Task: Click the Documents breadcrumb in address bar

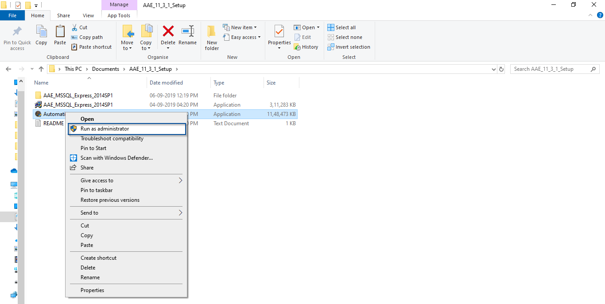Action: pos(105,69)
